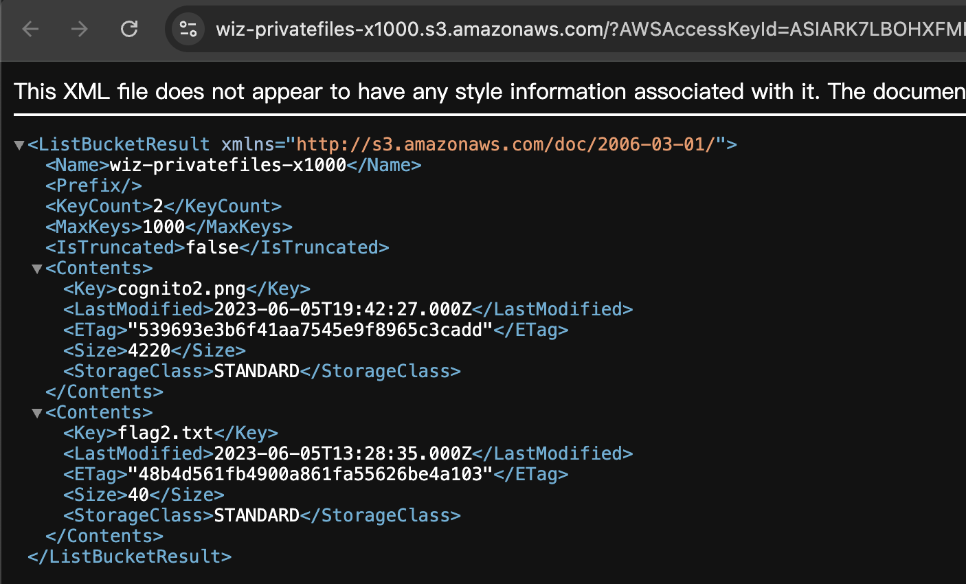The height and width of the screenshot is (584, 966).
Task: Click the s3.amazonaws.com xmlns URL value
Action: click(x=506, y=144)
